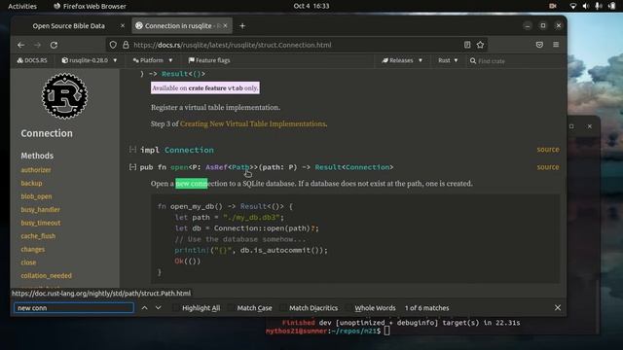Open the network status icon
Image resolution: width=623 pixels, height=350 pixels.
click(x=573, y=6)
